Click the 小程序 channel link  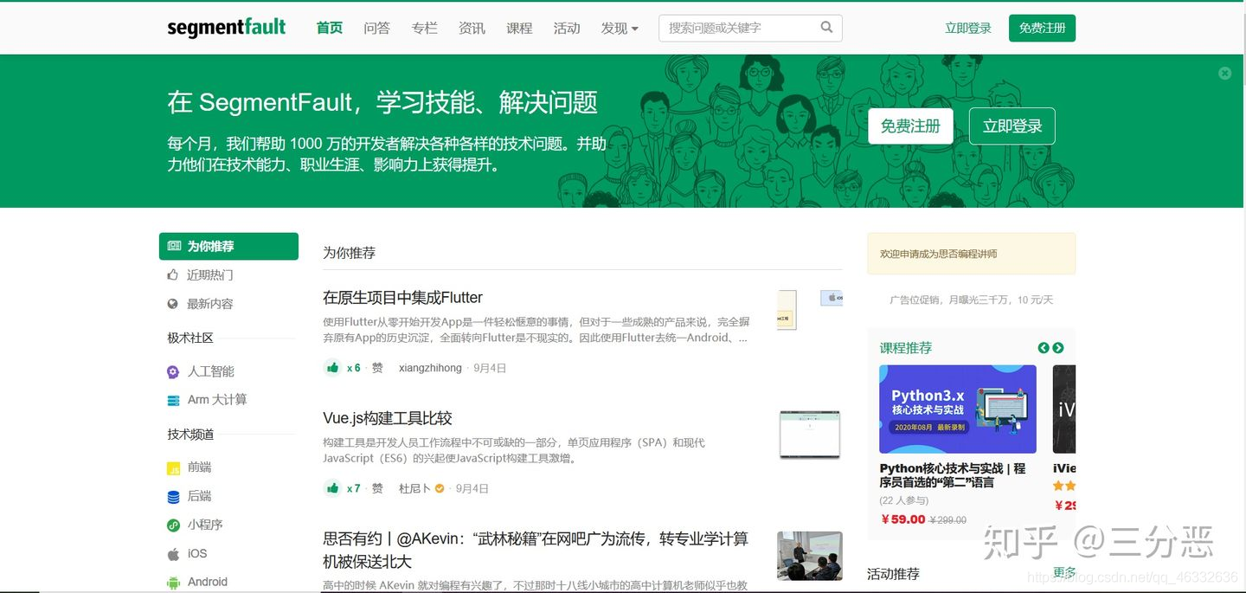pyautogui.click(x=205, y=525)
